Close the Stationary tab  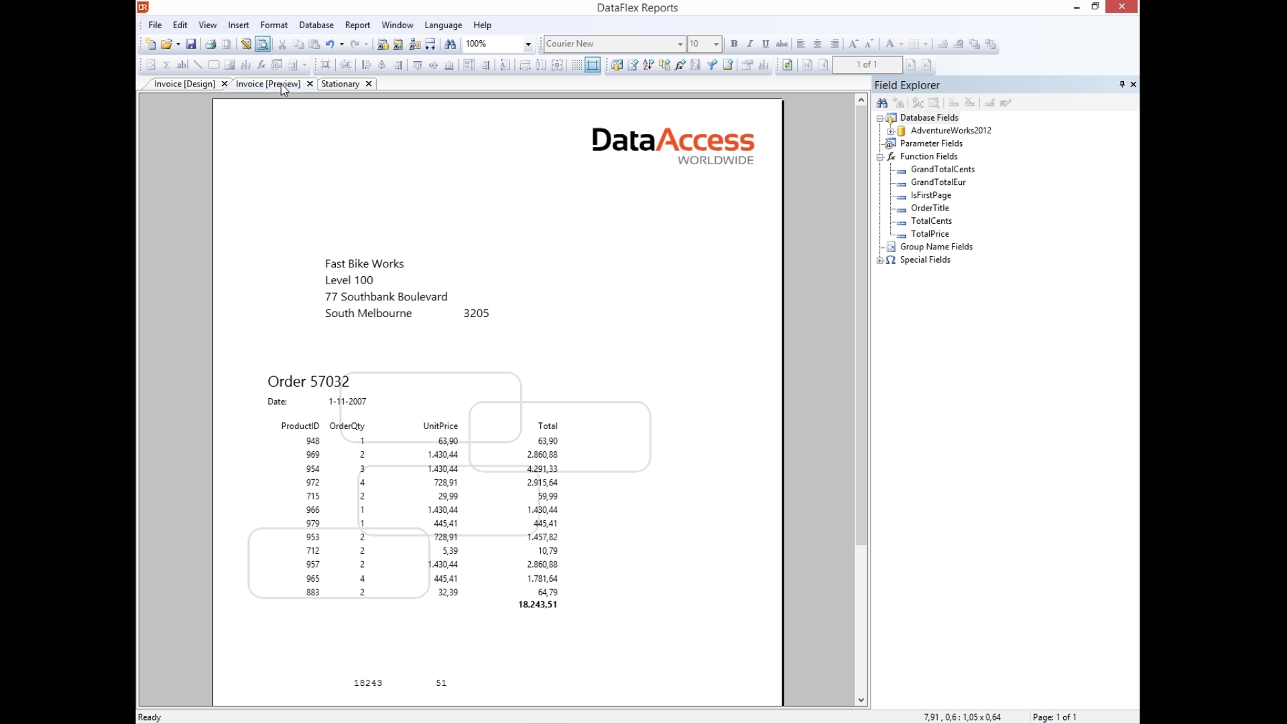(x=369, y=84)
